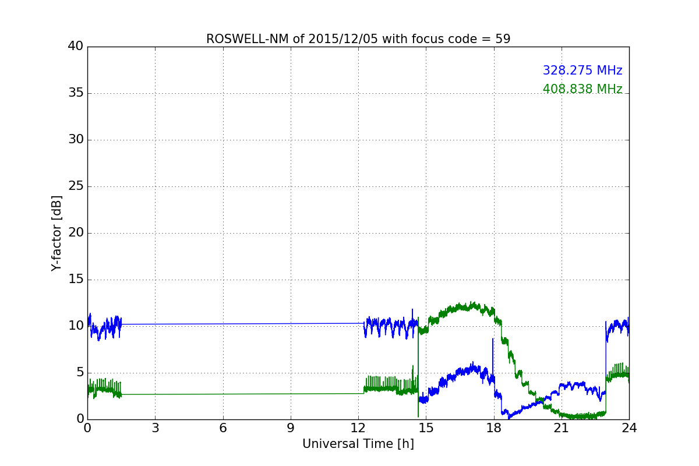Viewport: 699px width, 466px height.
Task: Click x-axis tick label '24'
Action: [x=629, y=428]
